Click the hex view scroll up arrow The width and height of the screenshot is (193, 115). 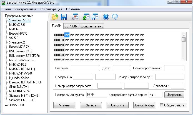click(184, 35)
